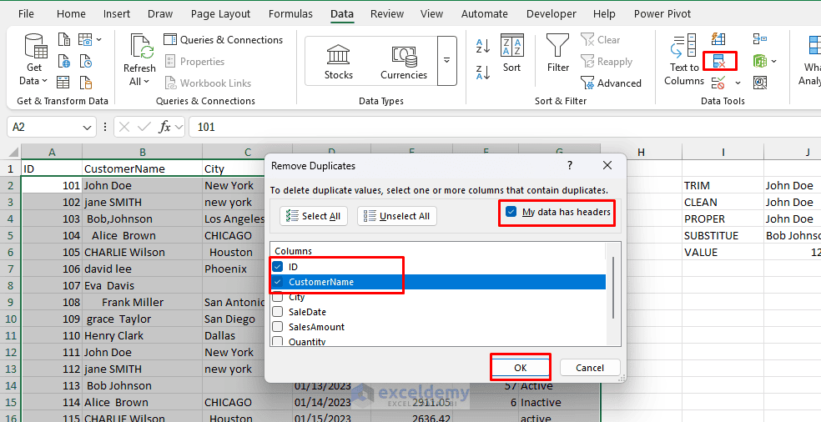Open the Queries & Connections pane

pyautogui.click(x=223, y=40)
